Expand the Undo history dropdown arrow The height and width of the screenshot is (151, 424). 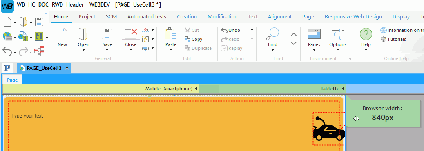tap(252, 30)
